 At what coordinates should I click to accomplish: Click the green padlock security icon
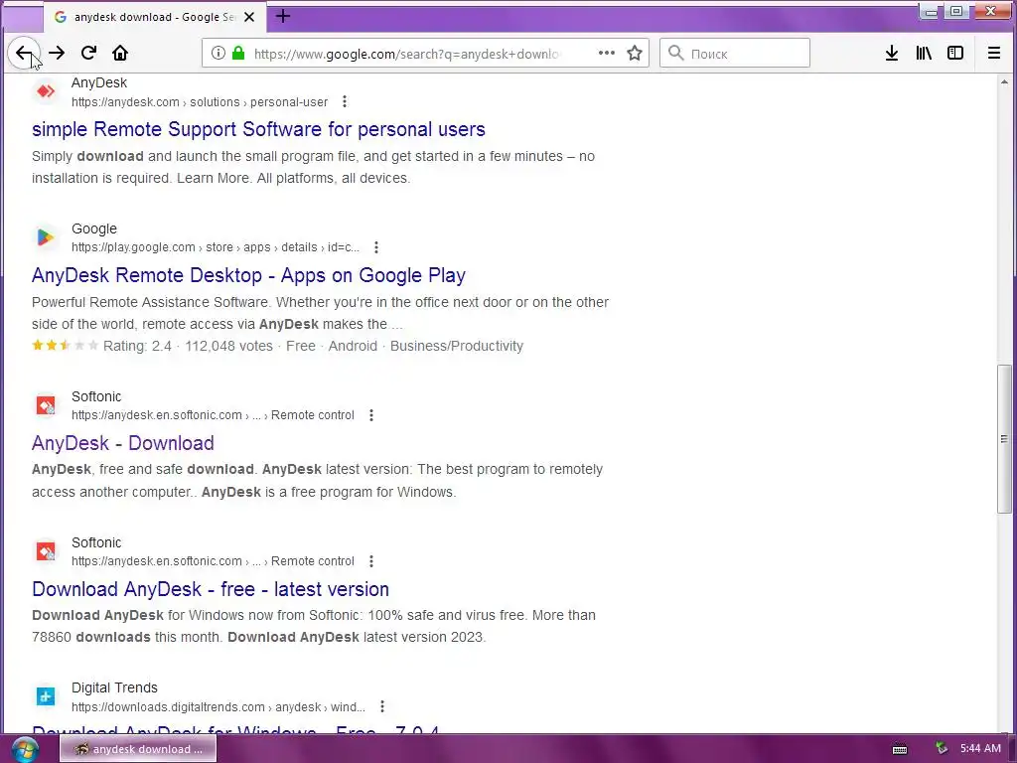pyautogui.click(x=238, y=54)
